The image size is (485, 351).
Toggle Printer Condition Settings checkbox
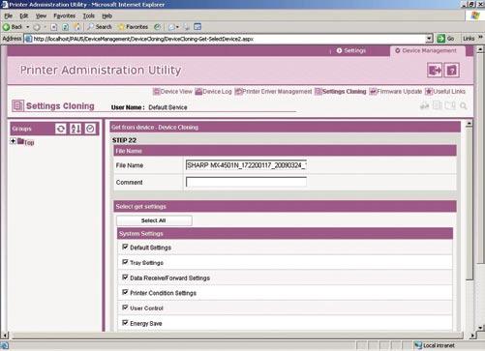(x=125, y=292)
